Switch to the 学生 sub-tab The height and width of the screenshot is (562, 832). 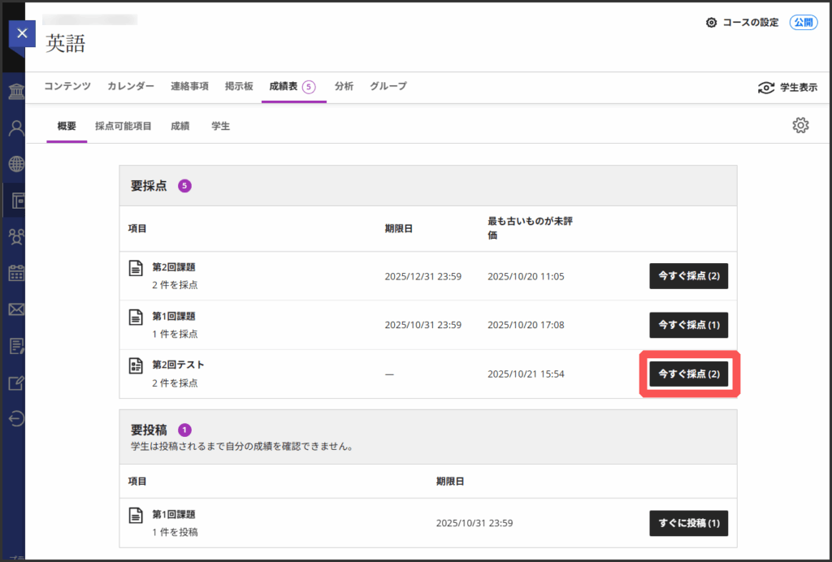tap(220, 126)
